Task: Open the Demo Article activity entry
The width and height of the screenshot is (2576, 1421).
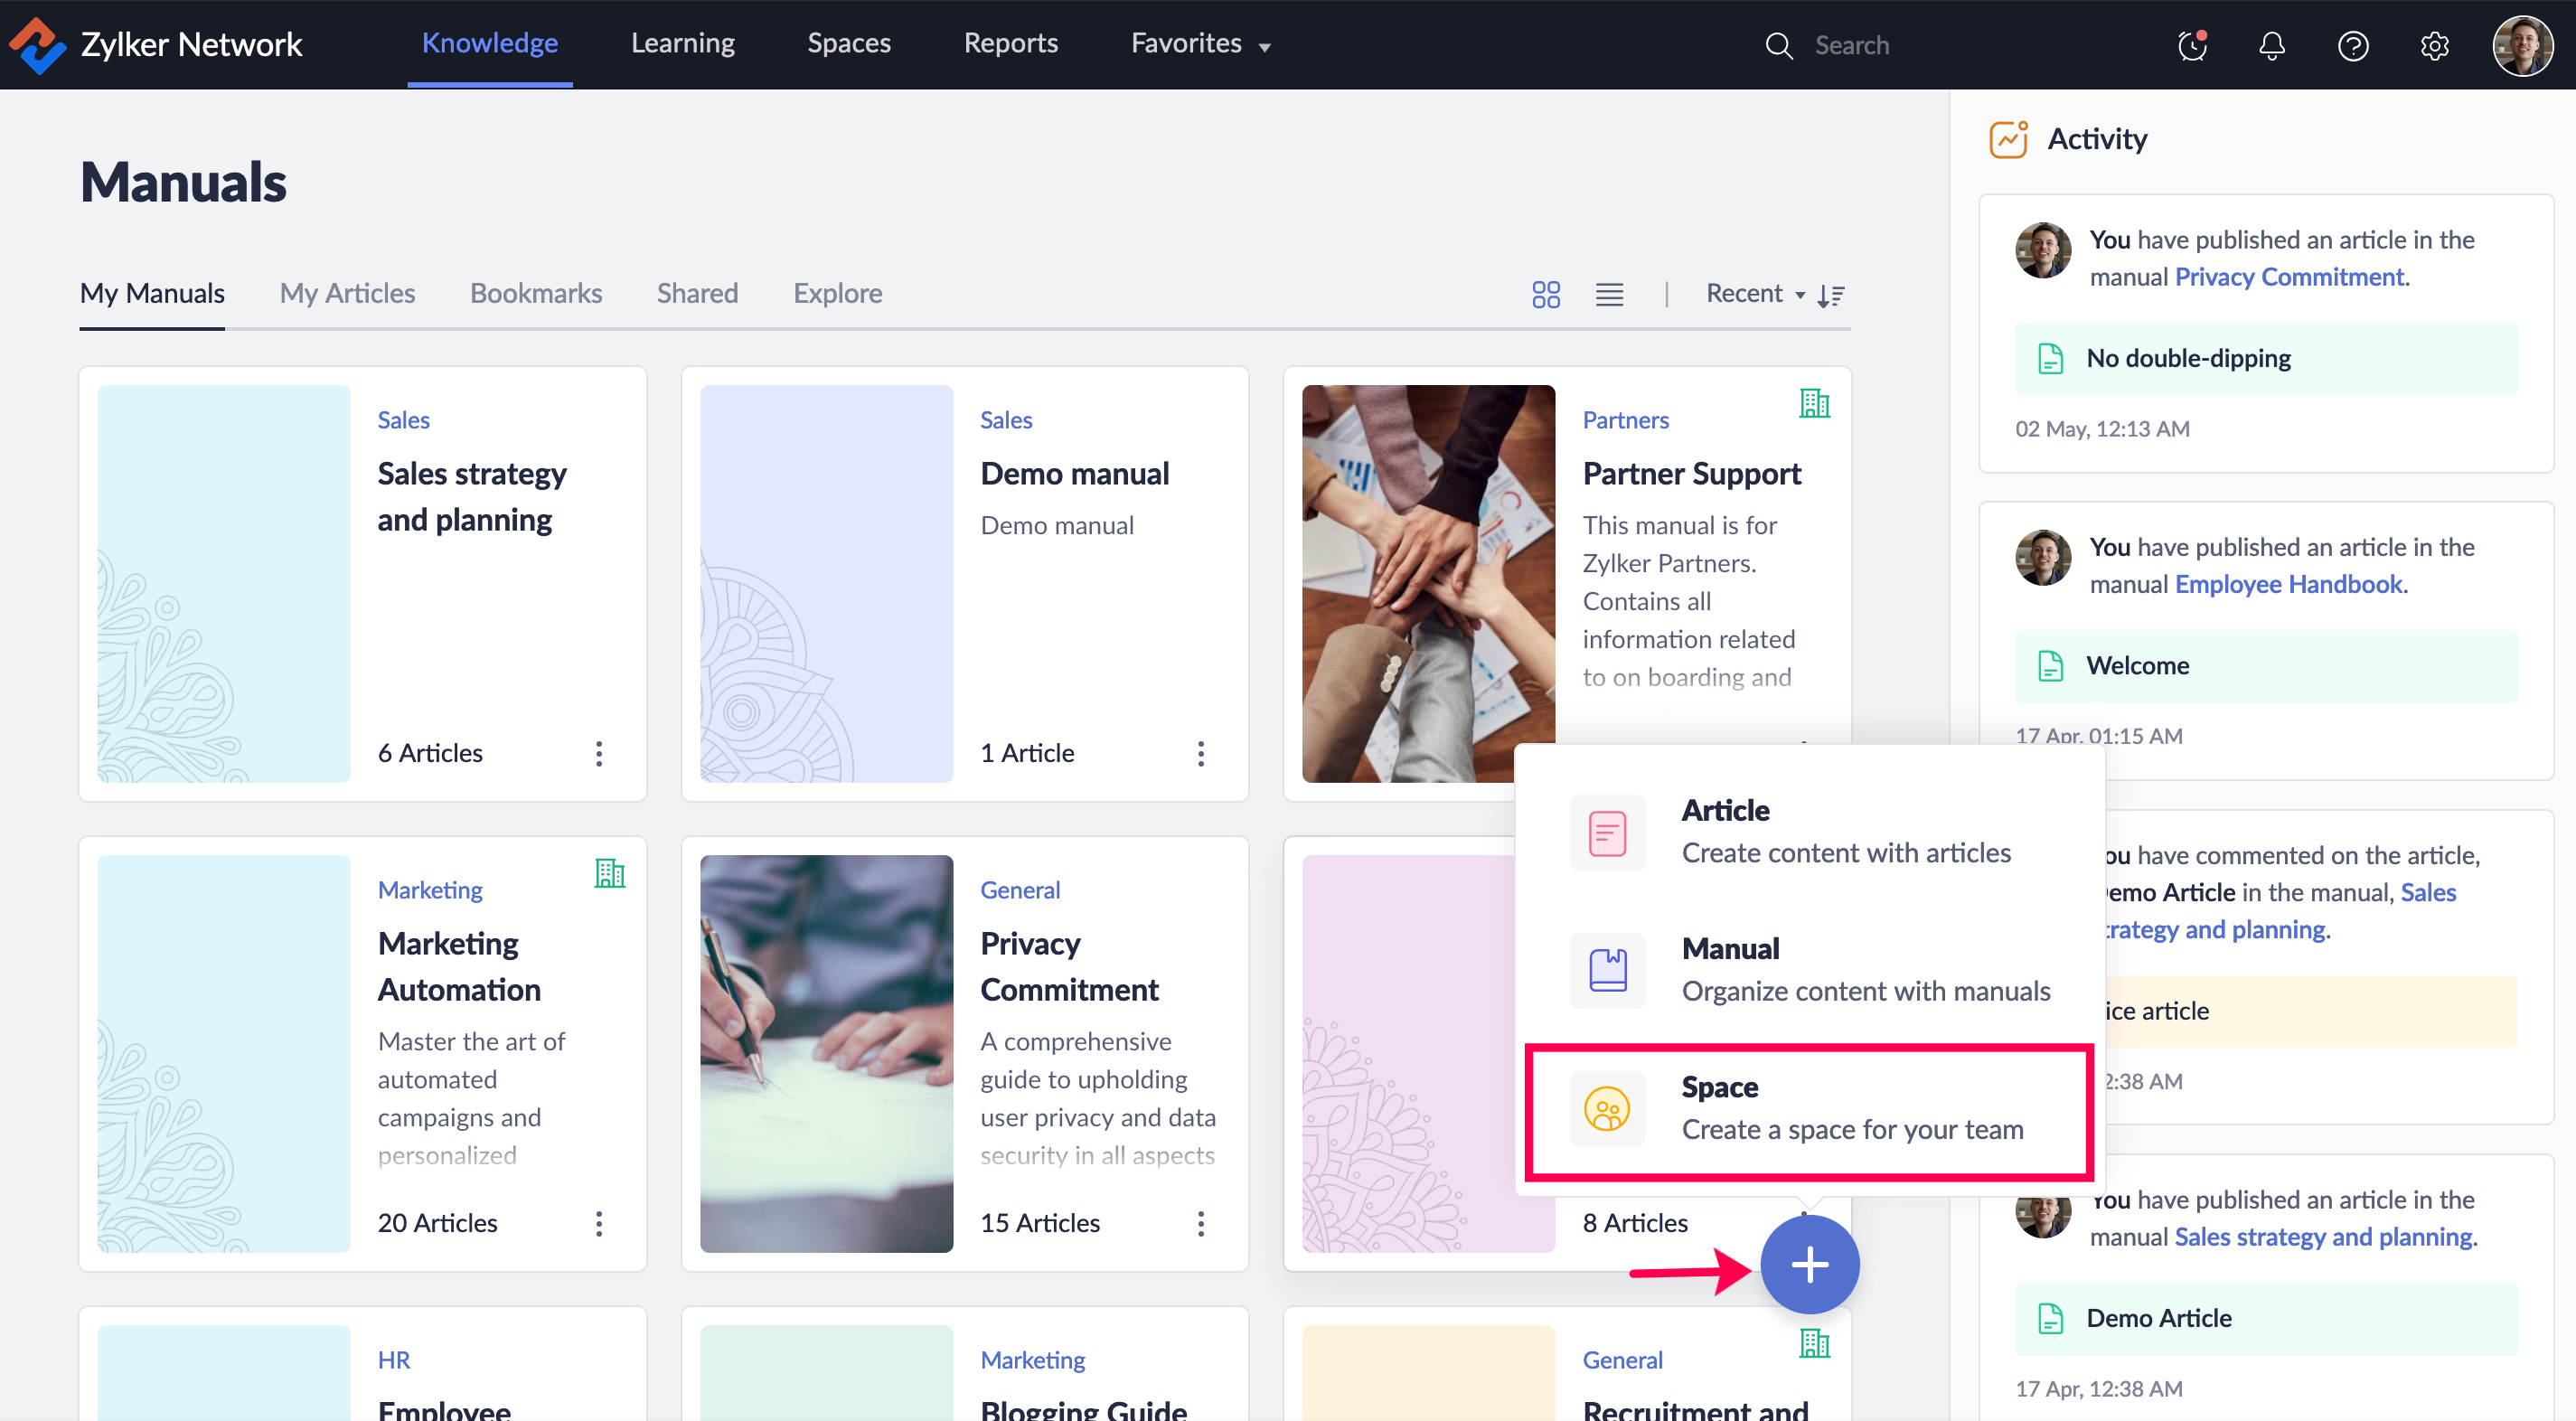Action: coord(2266,1318)
